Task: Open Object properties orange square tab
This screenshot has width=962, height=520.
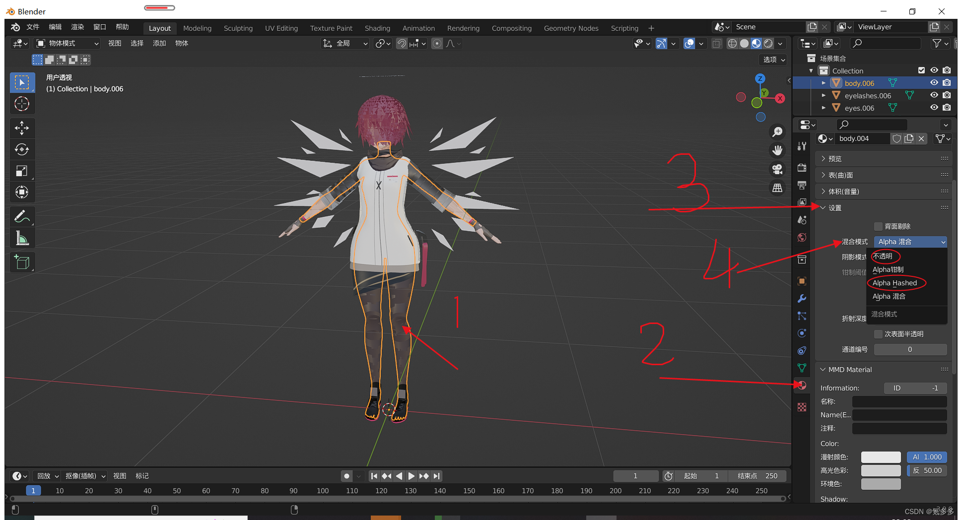Action: click(x=802, y=281)
